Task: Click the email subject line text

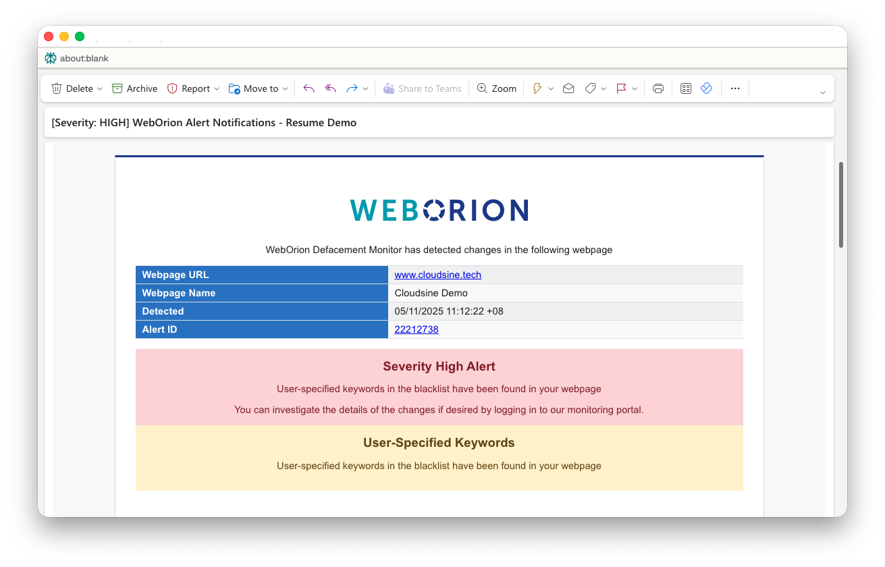Action: pyautogui.click(x=204, y=123)
